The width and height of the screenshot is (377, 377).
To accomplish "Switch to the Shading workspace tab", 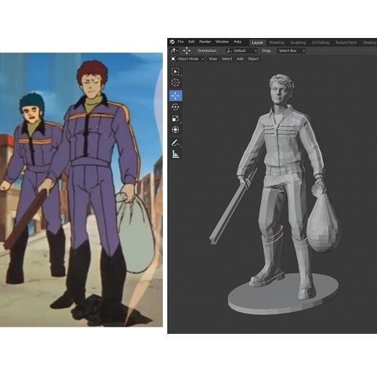I will [x=370, y=42].
